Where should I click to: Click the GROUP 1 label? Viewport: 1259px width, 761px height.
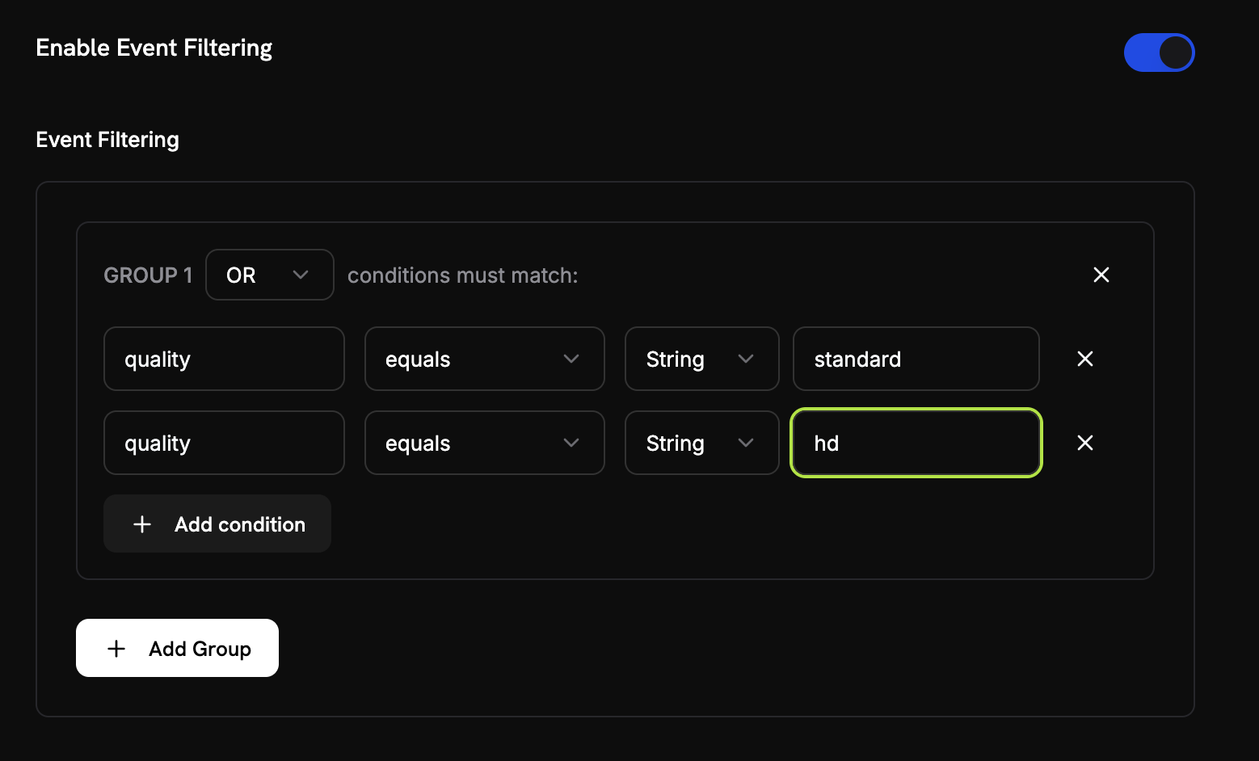pos(148,275)
